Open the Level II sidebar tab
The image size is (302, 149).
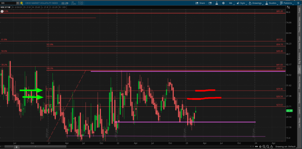(x=299, y=111)
